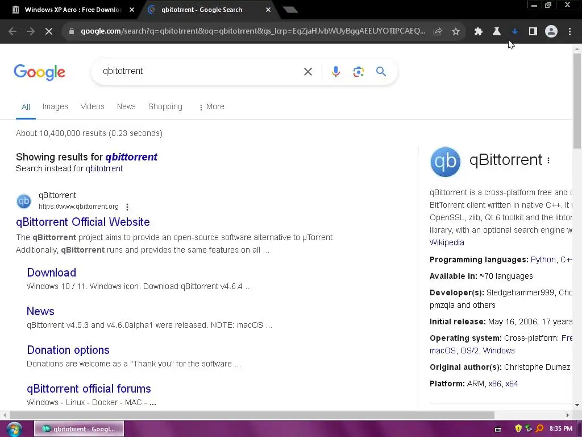Select the qbitotrrent Google Search tab
This screenshot has width=582, height=437.
[x=202, y=10]
